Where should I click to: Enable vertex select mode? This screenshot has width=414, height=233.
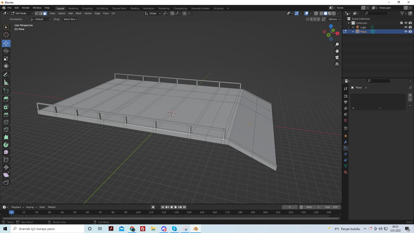point(37,13)
